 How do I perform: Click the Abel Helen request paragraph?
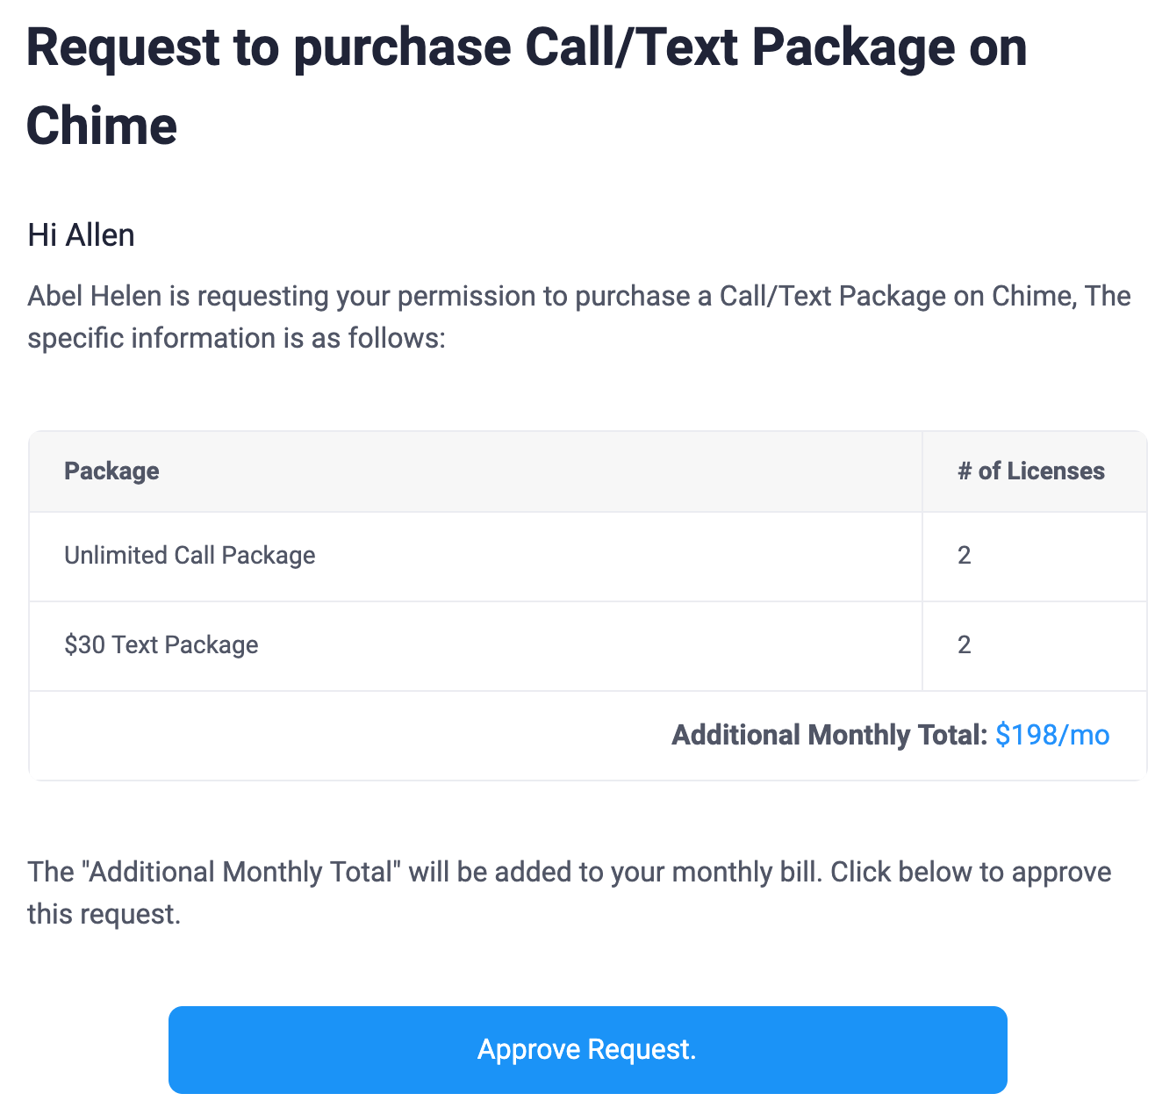tap(578, 317)
